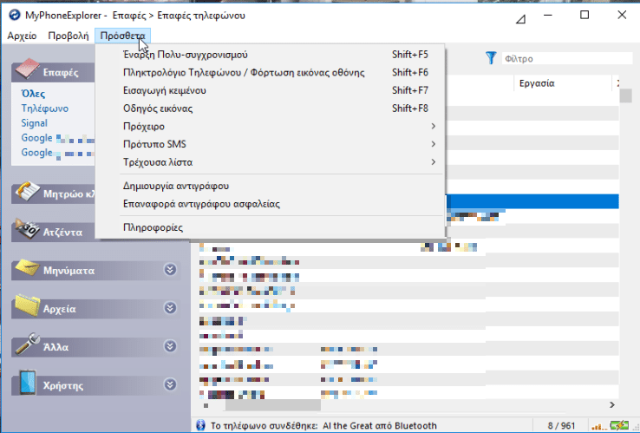Click the horizontal scrollbar right arrow
Screen dimensions: 640x433
612,405
